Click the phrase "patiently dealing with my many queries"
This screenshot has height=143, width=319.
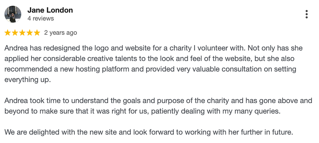tap(223, 111)
